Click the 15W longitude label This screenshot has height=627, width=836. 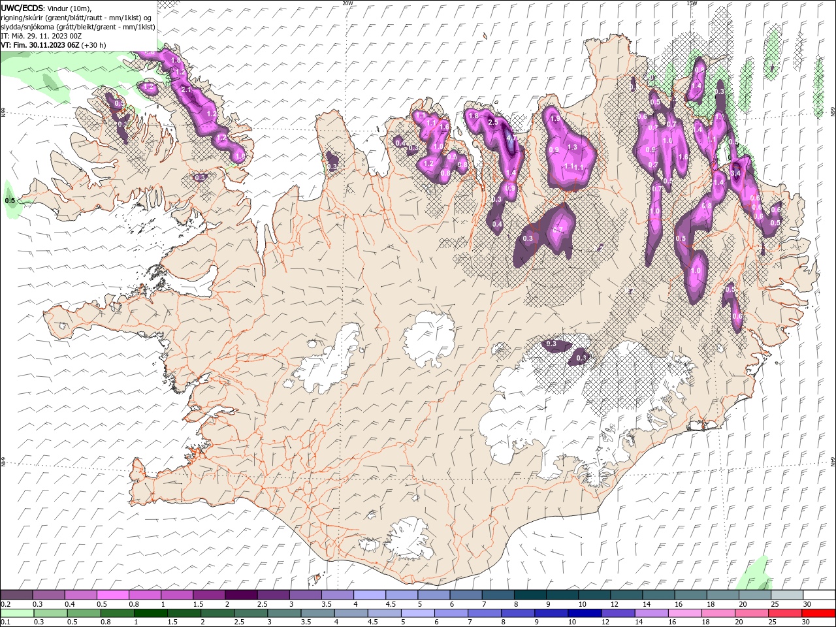(x=692, y=3)
